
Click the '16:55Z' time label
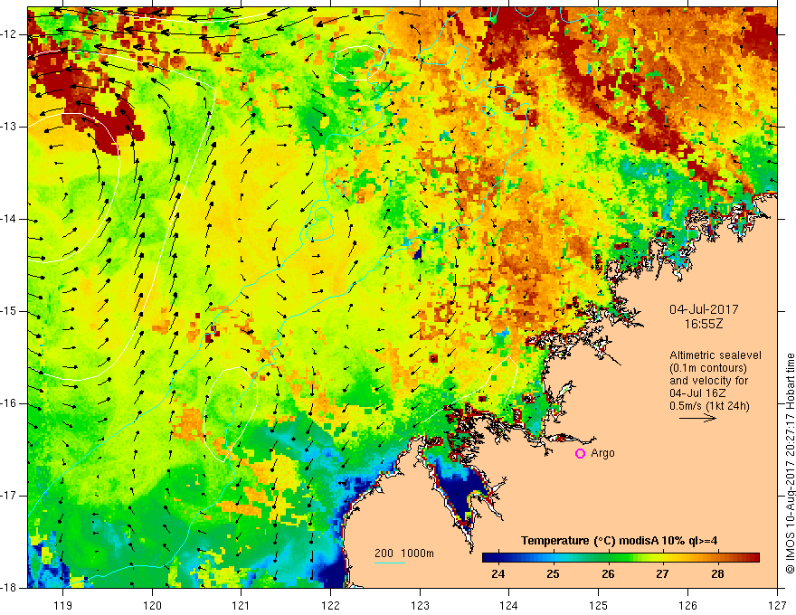point(703,324)
